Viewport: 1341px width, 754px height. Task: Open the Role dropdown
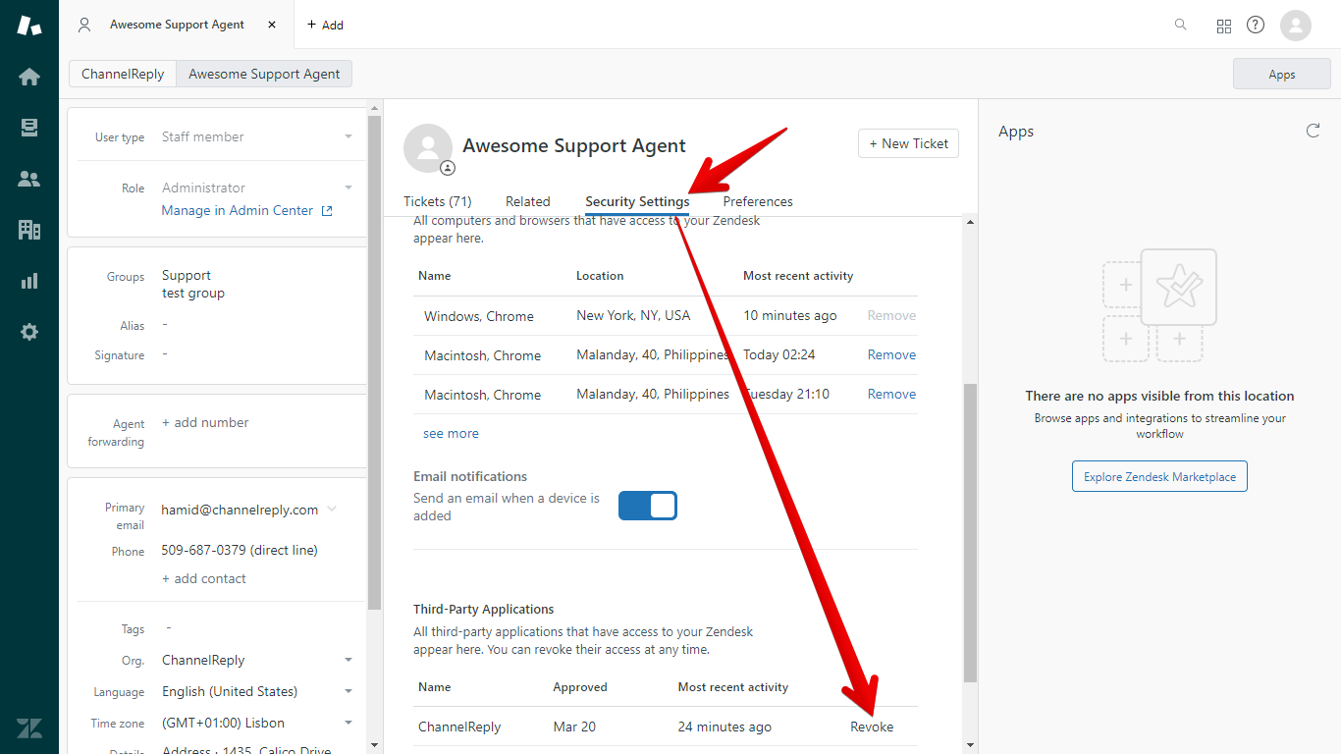pos(349,188)
